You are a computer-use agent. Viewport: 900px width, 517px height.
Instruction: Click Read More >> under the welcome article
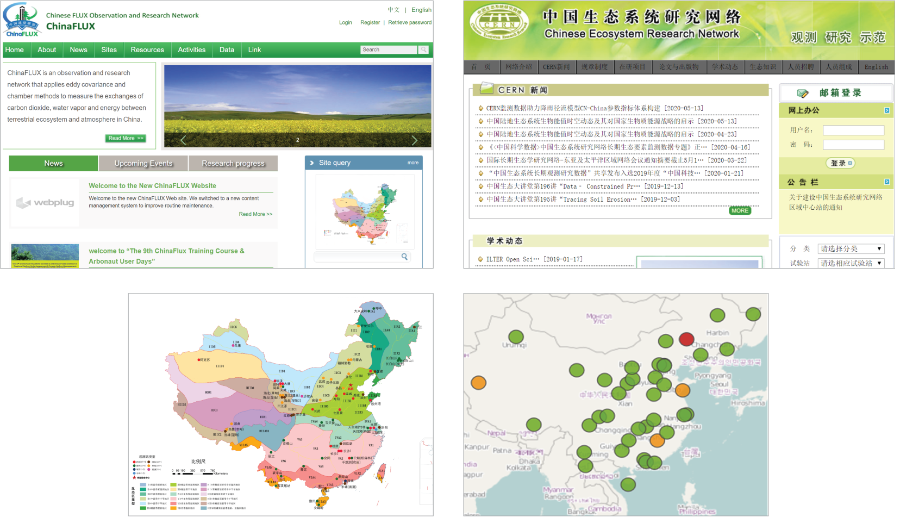[x=255, y=214]
